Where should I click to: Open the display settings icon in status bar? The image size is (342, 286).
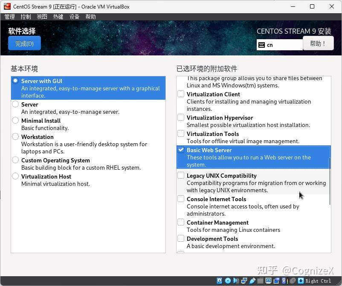269,281
